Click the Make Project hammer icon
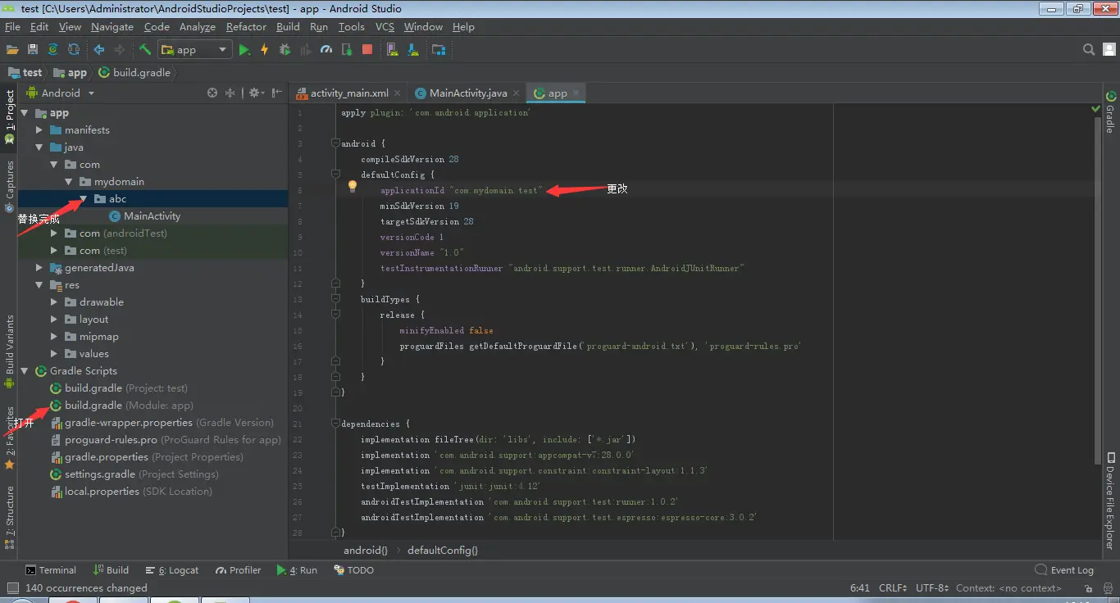This screenshot has height=603, width=1120. (145, 50)
